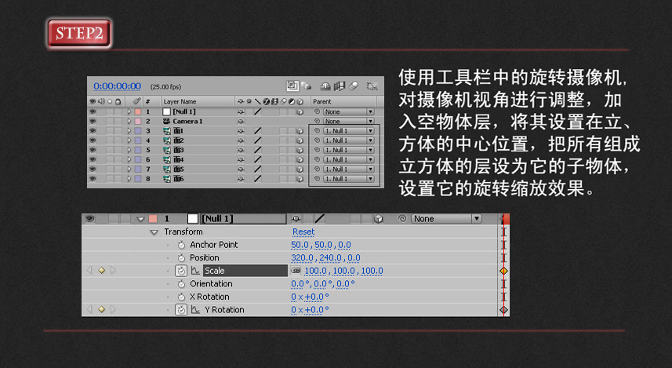Toggle stopwatch for Y Rotation property
The width and height of the screenshot is (672, 368).
coord(181,310)
